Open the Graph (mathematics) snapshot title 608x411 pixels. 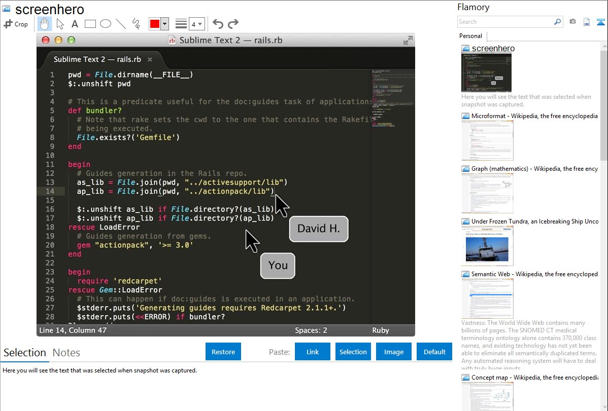tap(534, 169)
